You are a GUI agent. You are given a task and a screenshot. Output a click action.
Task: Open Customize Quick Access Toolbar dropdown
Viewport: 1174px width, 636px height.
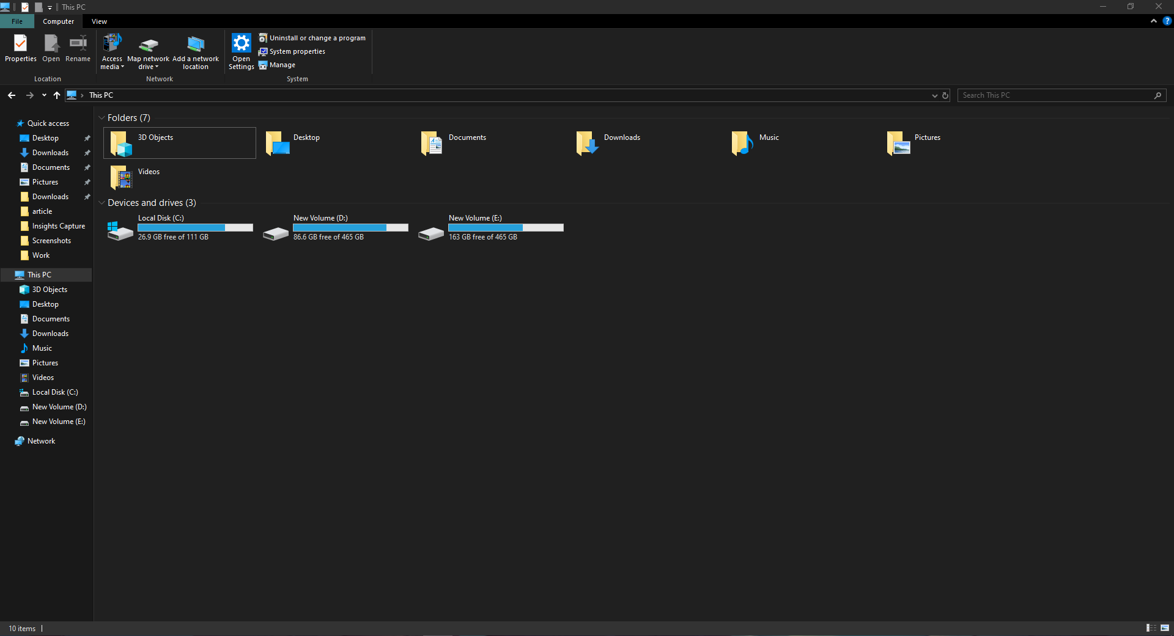[x=50, y=7]
